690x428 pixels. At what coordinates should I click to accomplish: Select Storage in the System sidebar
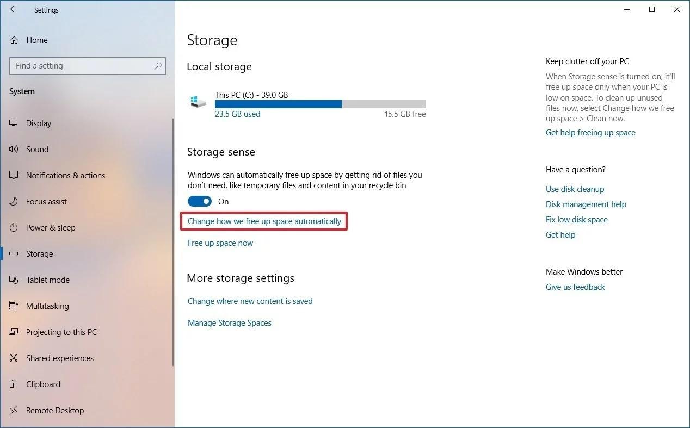[39, 253]
